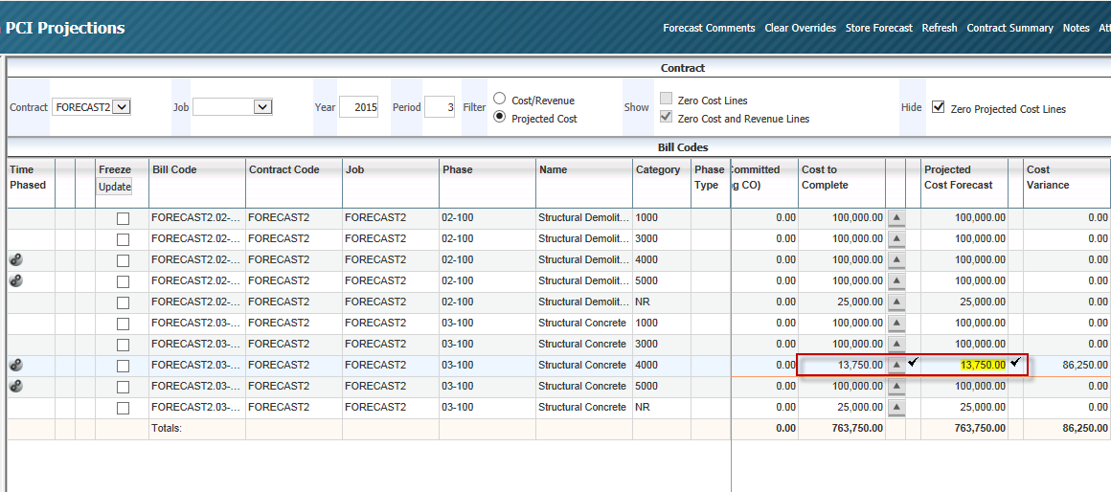
Task: Click Store Forecast
Action: [x=878, y=29]
